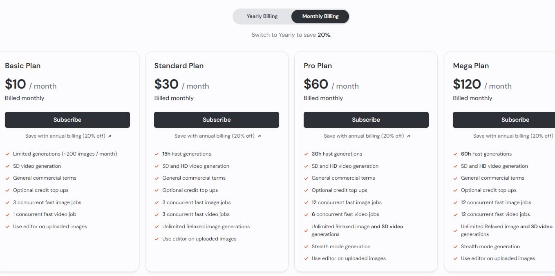Click the checkmark beside 6 concurrent fast video jobs
Image resolution: width=555 pixels, height=276 pixels.
[306, 214]
